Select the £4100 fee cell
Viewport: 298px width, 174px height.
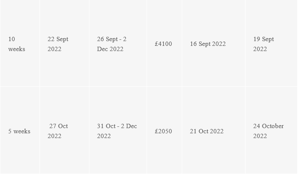point(164,43)
